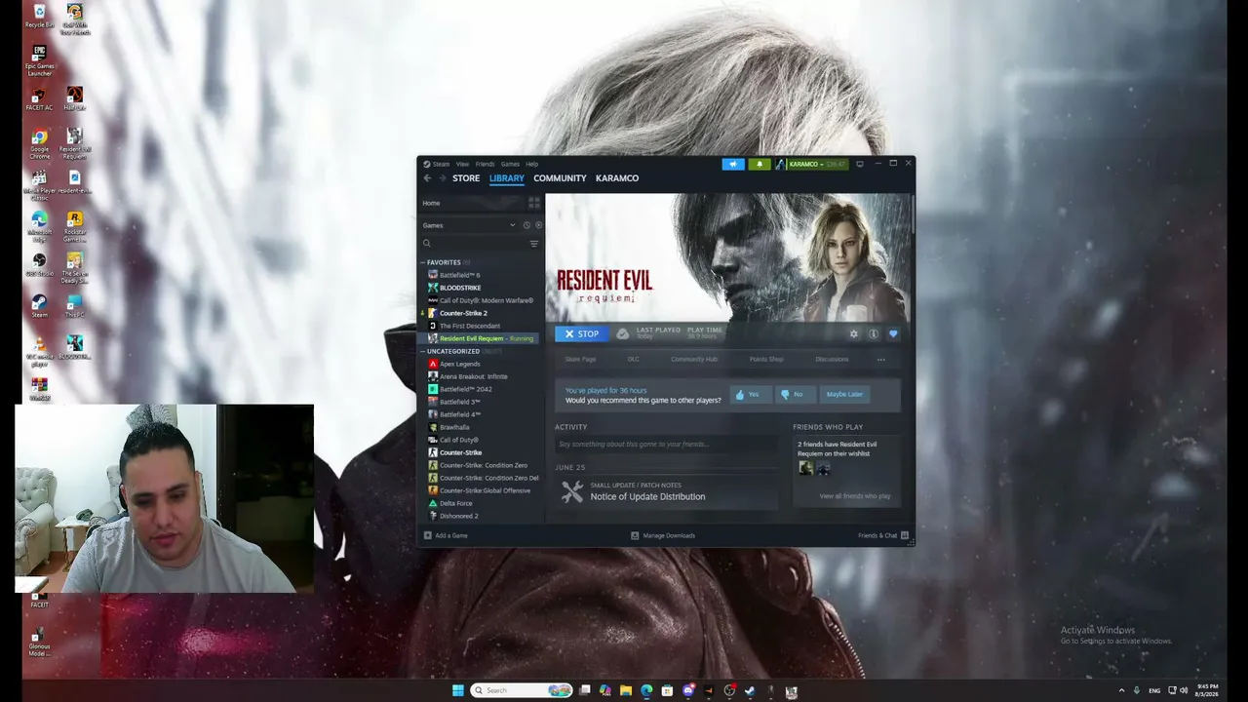This screenshot has height=702, width=1248.
Task: Switch library to grid collections view
Action: [533, 203]
